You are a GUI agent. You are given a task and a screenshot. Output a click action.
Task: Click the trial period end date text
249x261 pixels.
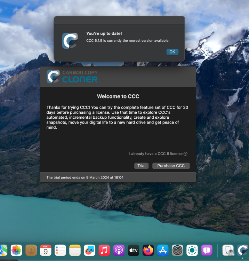tap(85, 177)
